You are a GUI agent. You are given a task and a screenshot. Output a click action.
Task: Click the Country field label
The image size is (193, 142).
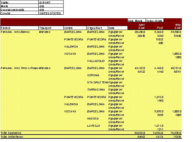tap(19, 13)
